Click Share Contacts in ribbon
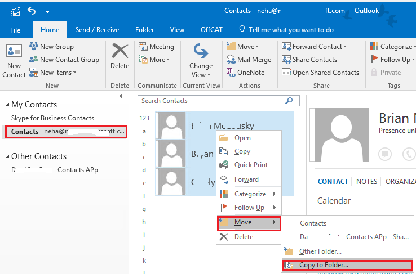Screen dimensions: 416x274 click(x=309, y=60)
